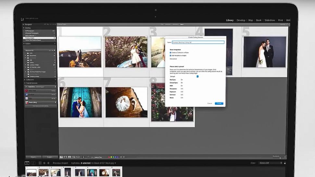Viewport: 315px width, 177px height.
Task: Apply the purple color label
Action: 117,157
